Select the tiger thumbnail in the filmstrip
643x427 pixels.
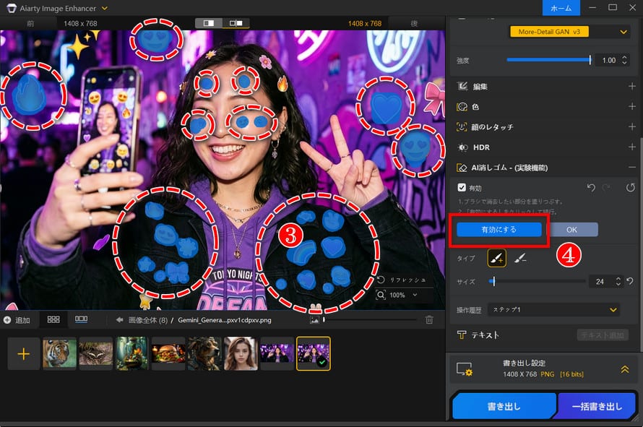[x=59, y=353]
